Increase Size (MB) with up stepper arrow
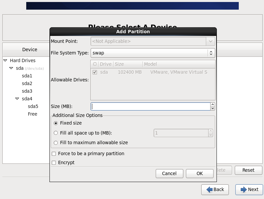 tap(213, 104)
